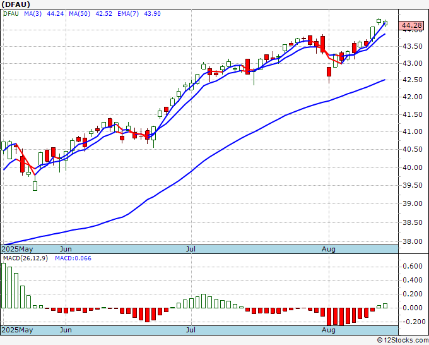Click the 43.90 EMA(7) value
The height and width of the screenshot is (345, 429).
(x=152, y=13)
